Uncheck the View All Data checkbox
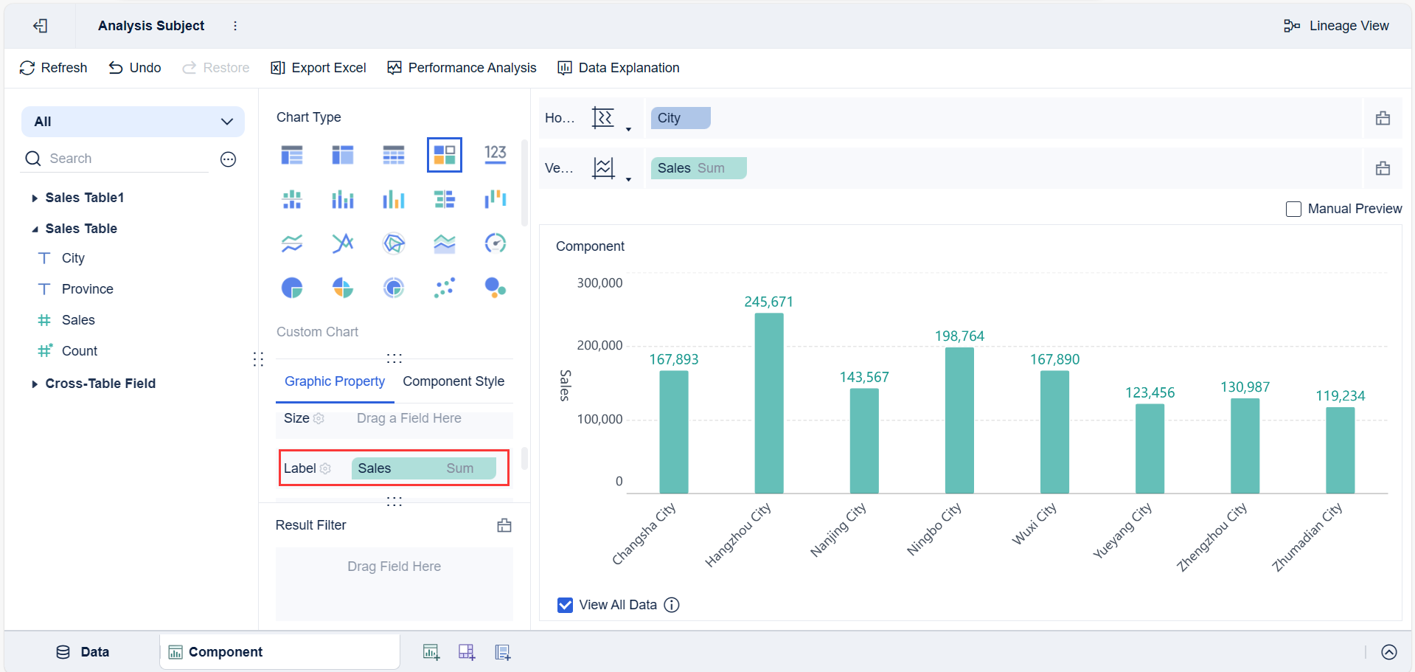This screenshot has height=672, width=1415. (565, 605)
